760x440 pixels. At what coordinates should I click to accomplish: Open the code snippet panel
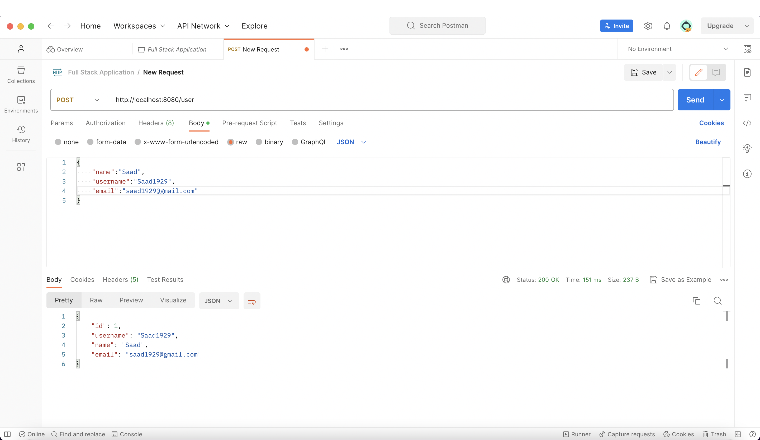click(x=748, y=123)
